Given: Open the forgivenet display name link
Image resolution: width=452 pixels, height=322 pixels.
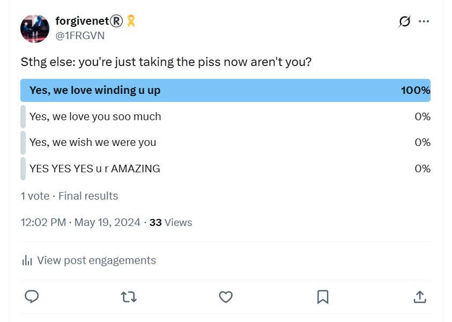Looking at the screenshot, I should 89,21.
